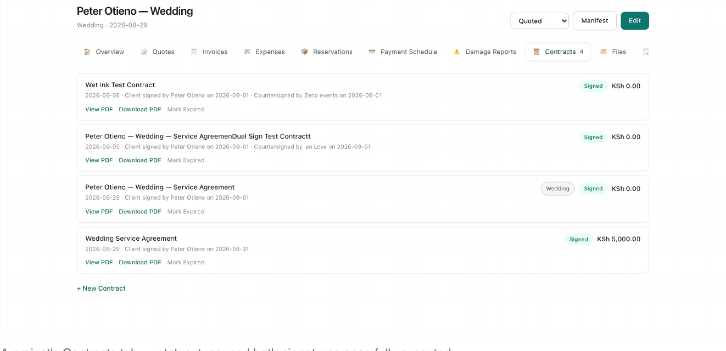Download PDF for Wet Ink Test Contract
The image size is (726, 351).
tap(140, 109)
